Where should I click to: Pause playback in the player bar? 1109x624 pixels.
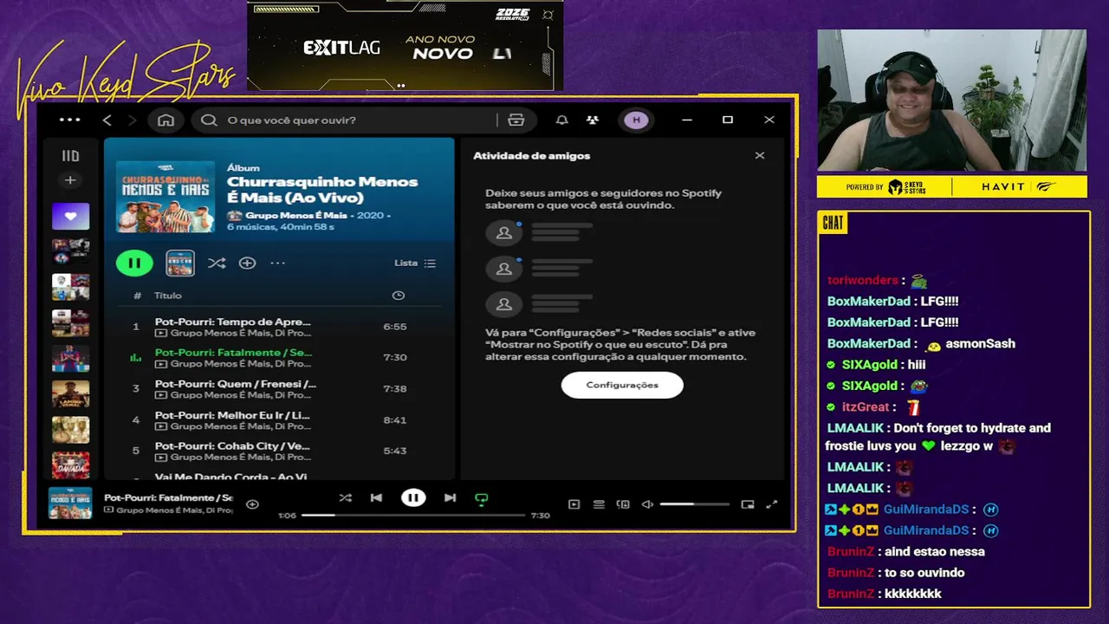[413, 497]
